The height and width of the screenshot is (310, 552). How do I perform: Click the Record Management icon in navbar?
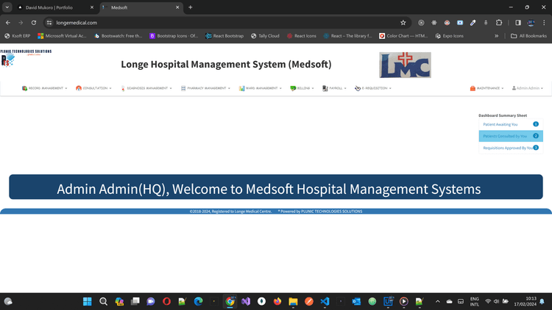tap(25, 88)
